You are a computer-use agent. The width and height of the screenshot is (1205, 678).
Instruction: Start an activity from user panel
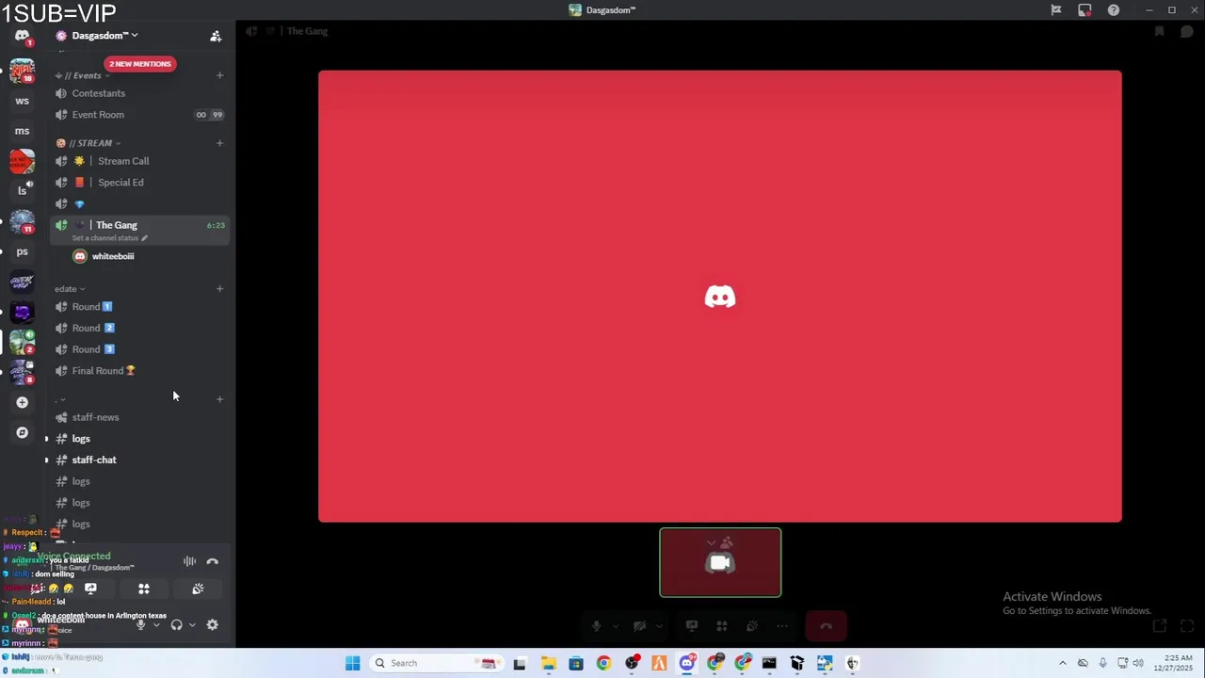click(x=144, y=589)
